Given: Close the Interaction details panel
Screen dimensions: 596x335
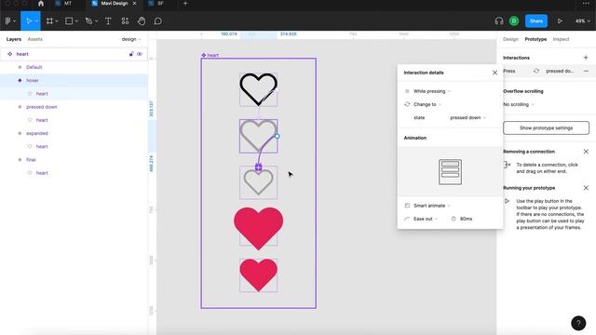Looking at the screenshot, I should (494, 73).
